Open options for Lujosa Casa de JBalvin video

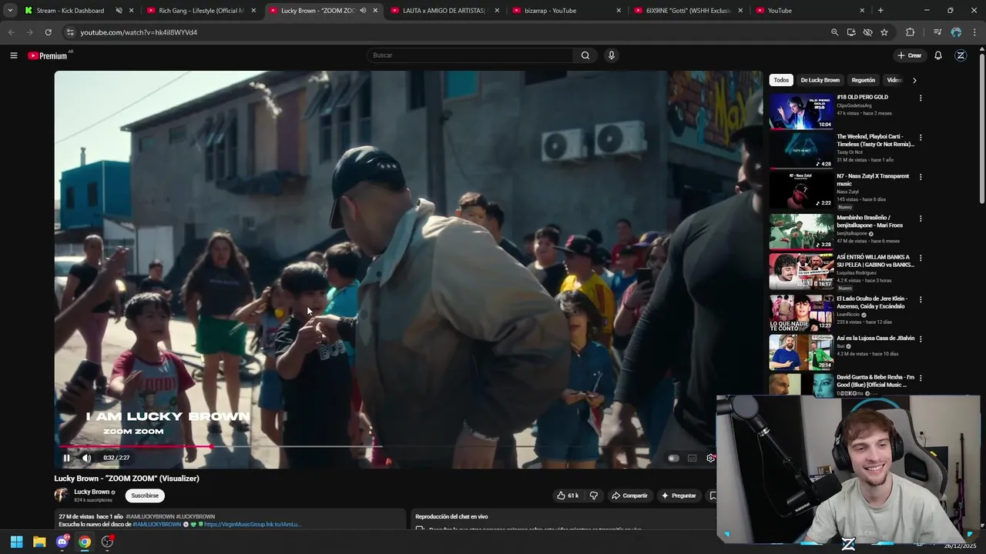point(920,339)
